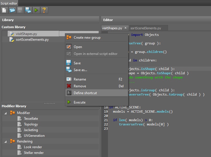Image resolution: width=211 pixels, height=157 pixels.
Task: Choose Execute from the context menu
Action: click(79, 102)
